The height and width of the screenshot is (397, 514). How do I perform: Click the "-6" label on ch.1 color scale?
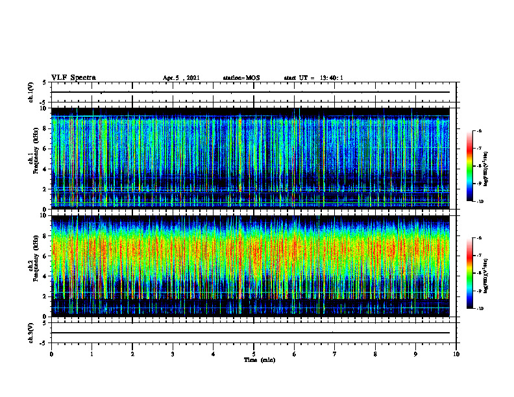[x=479, y=130]
